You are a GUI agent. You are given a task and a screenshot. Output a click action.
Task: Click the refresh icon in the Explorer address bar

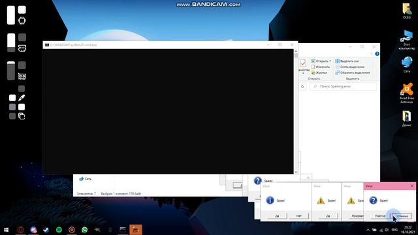coord(302,87)
